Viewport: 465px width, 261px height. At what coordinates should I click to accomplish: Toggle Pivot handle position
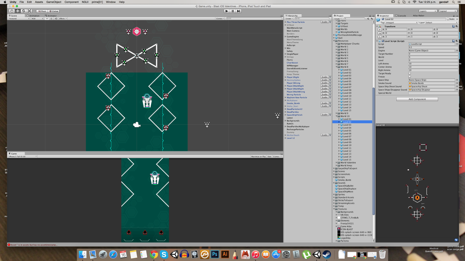[41, 11]
